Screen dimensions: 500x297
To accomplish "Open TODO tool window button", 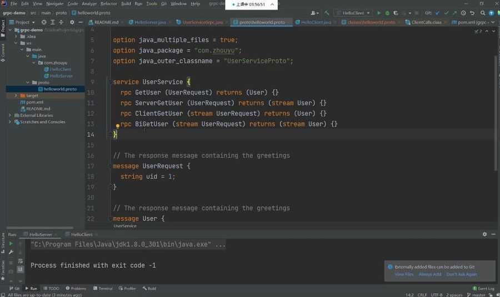I will click(51, 289).
